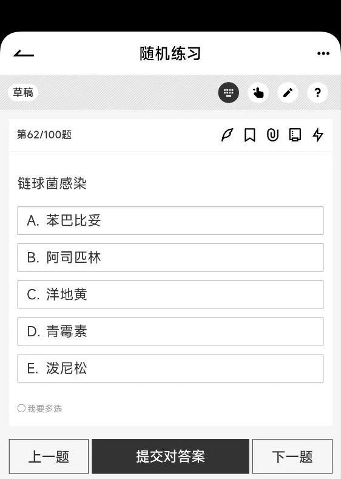Click the paperclip attachment icon
This screenshot has height=479, width=341.
272,135
